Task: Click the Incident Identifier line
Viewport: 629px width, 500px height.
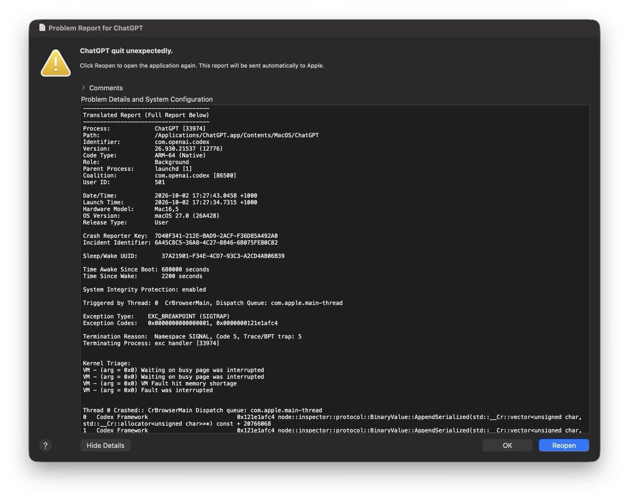Action: 180,243
